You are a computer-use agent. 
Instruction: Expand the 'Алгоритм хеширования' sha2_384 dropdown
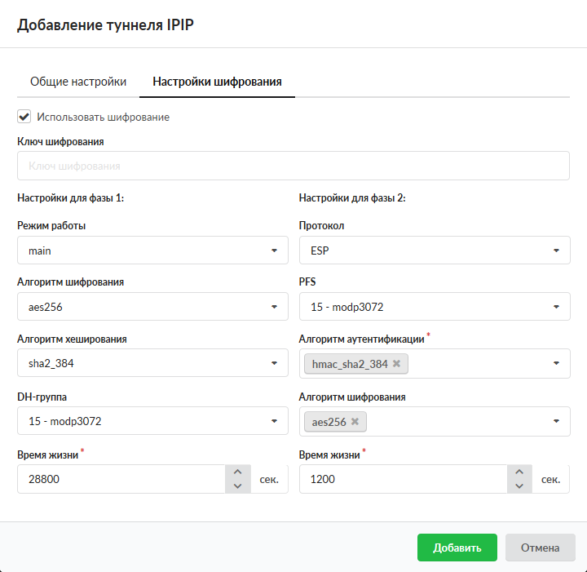pos(152,364)
